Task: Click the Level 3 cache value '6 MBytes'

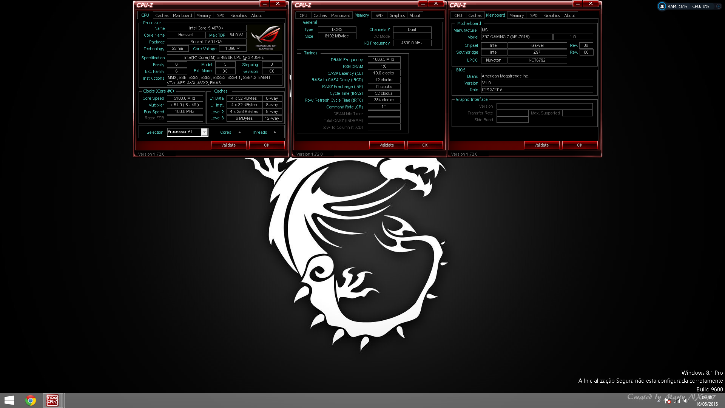Action: click(x=244, y=118)
